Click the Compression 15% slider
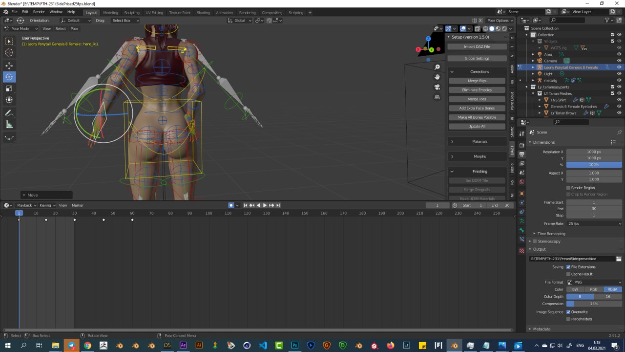The height and width of the screenshot is (352, 625). click(594, 304)
